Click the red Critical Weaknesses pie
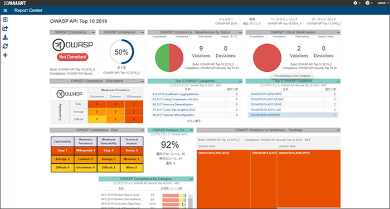This screenshot has width=390, height=209. 267,58
